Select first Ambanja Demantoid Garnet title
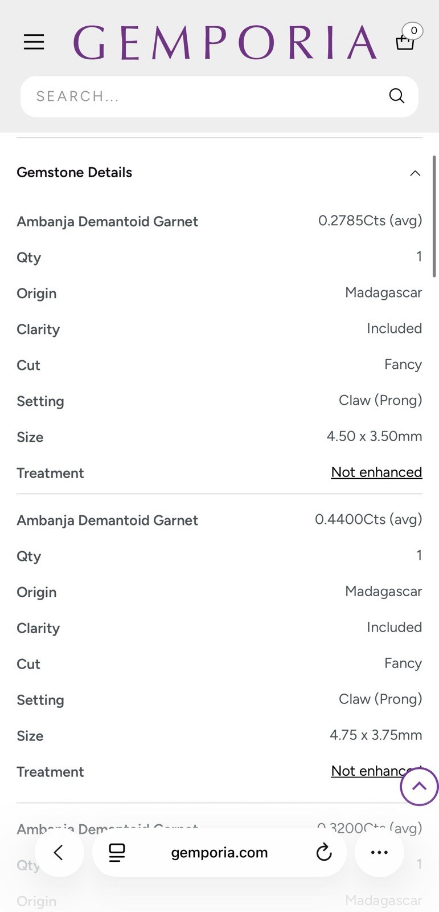Image resolution: width=439 pixels, height=912 pixels. pyautogui.click(x=107, y=222)
